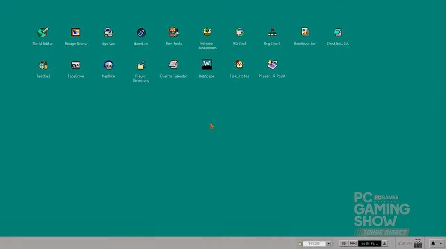446x249 pixels.
Task: Open the World Editor desktop icon
Action: click(43, 32)
